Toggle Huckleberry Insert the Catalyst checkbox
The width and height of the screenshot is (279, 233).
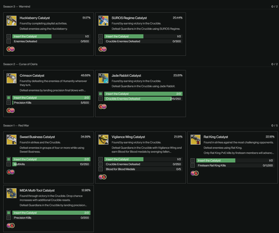tap(8, 36)
